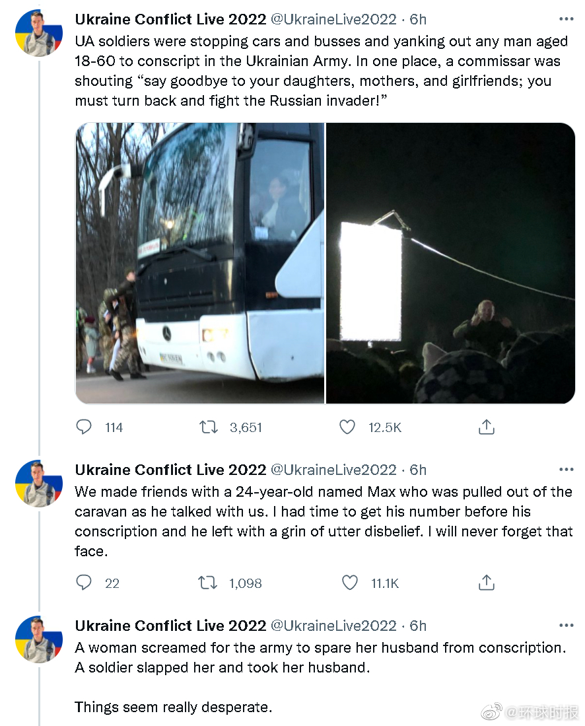The image size is (585, 726).
Task: Open more options on the third tweet
Action: click(x=566, y=626)
